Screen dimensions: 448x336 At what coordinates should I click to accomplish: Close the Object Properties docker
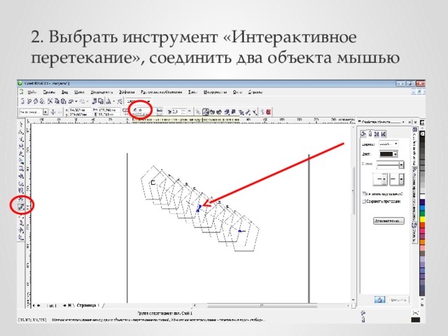pos(409,122)
